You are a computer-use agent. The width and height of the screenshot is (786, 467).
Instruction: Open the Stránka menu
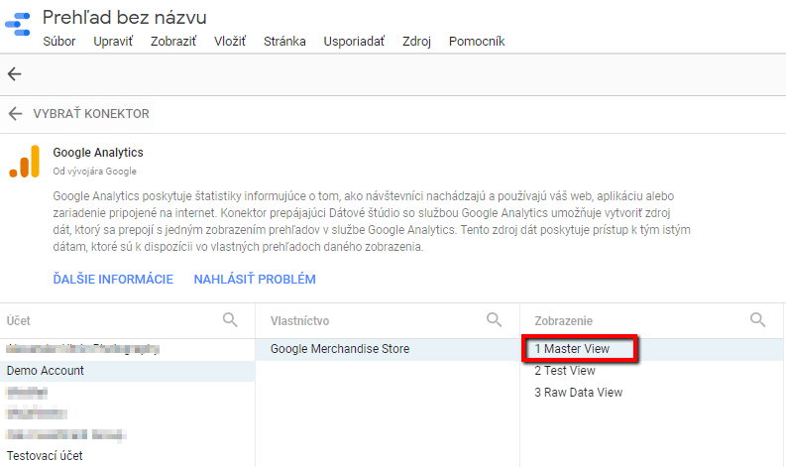[x=284, y=41]
